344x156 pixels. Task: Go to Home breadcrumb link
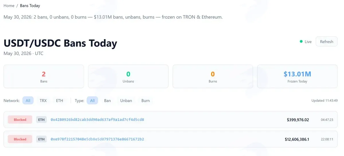click(9, 5)
